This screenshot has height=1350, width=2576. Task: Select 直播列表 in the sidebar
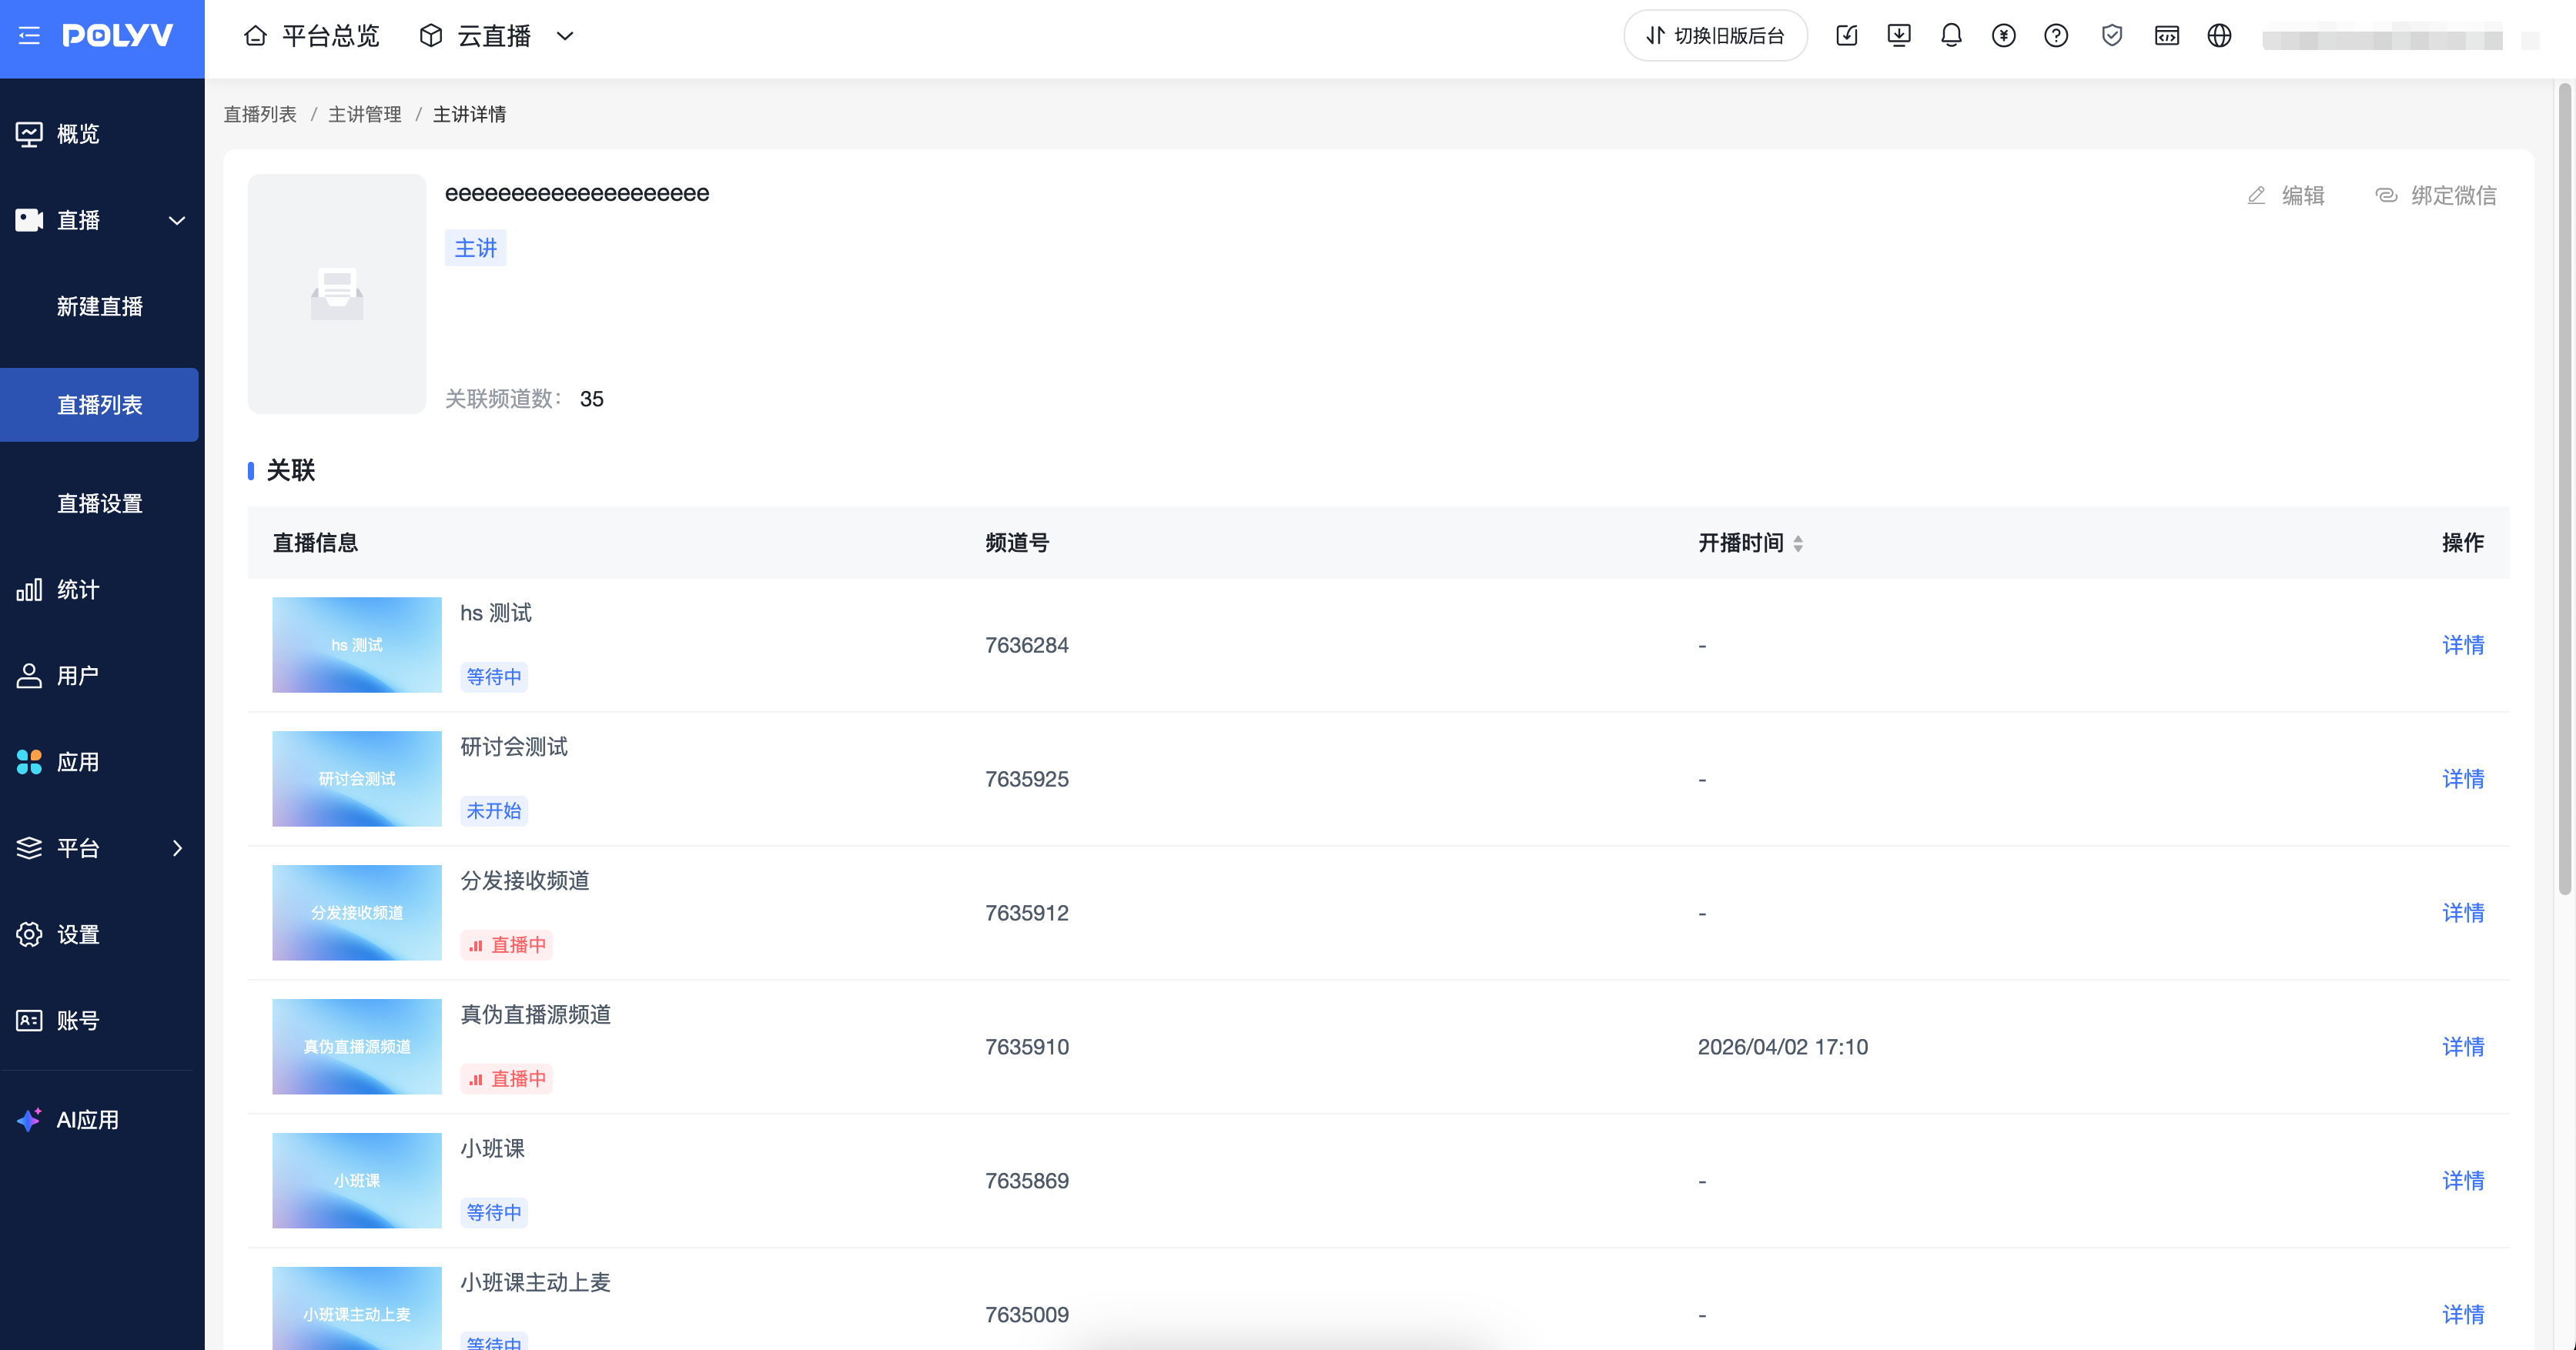(100, 404)
